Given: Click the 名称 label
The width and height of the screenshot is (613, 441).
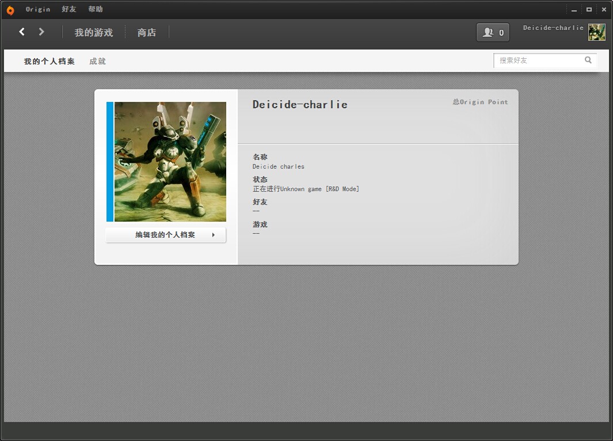Looking at the screenshot, I should pyautogui.click(x=260, y=157).
